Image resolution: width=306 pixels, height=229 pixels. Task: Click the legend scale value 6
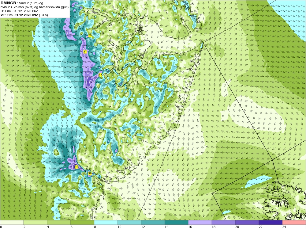tap(72, 227)
